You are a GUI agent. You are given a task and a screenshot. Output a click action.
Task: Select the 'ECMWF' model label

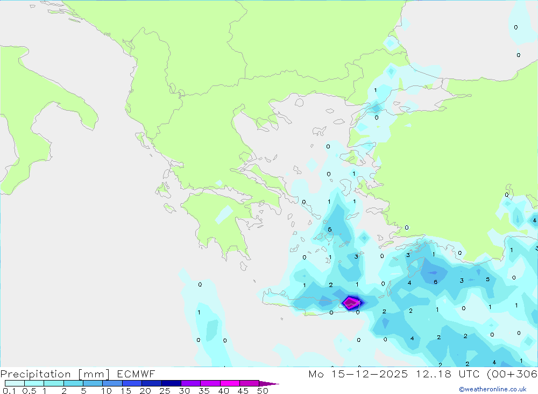[x=136, y=374]
